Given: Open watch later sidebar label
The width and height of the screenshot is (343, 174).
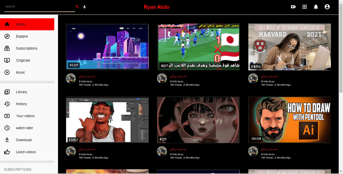Looking at the screenshot, I should pyautogui.click(x=24, y=128).
